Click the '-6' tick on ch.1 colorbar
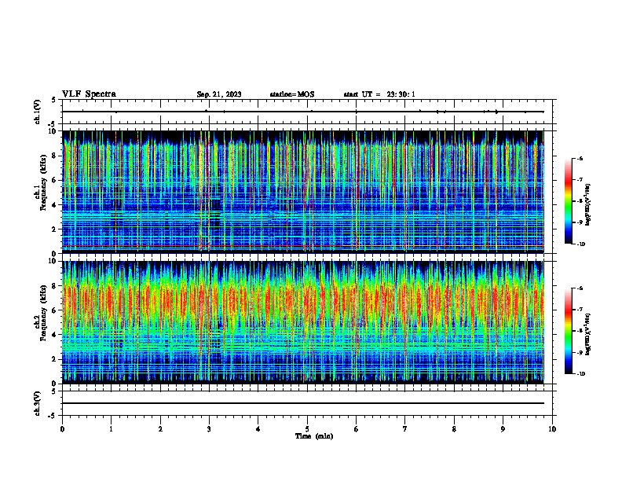 tap(580, 158)
